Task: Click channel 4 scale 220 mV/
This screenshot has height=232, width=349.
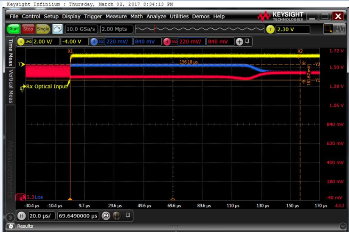Action: [191, 42]
